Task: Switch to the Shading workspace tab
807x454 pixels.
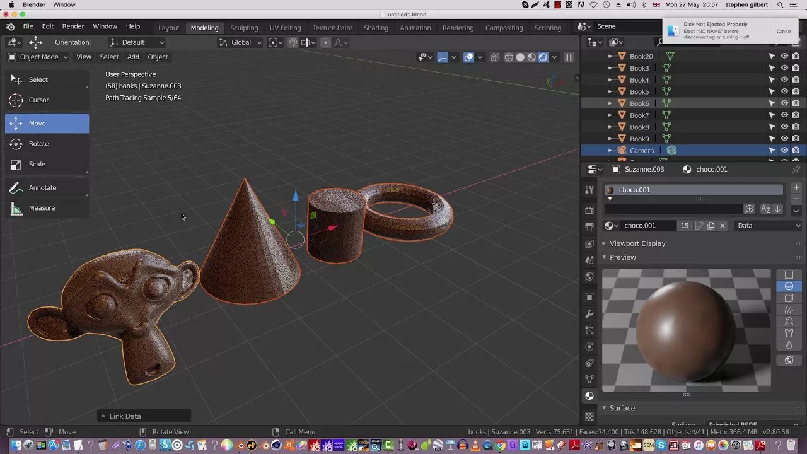Action: [376, 28]
